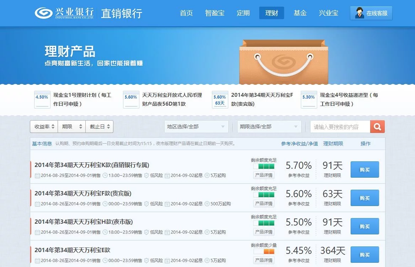Click the online customer service avatar icon
This screenshot has width=415, height=267.
click(x=360, y=13)
